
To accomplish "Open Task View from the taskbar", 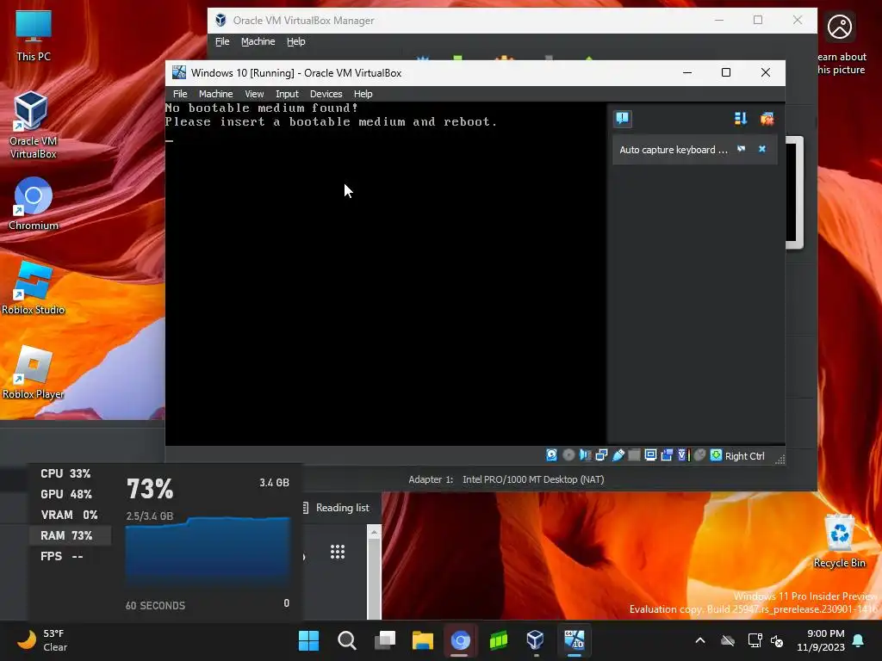I will point(385,640).
